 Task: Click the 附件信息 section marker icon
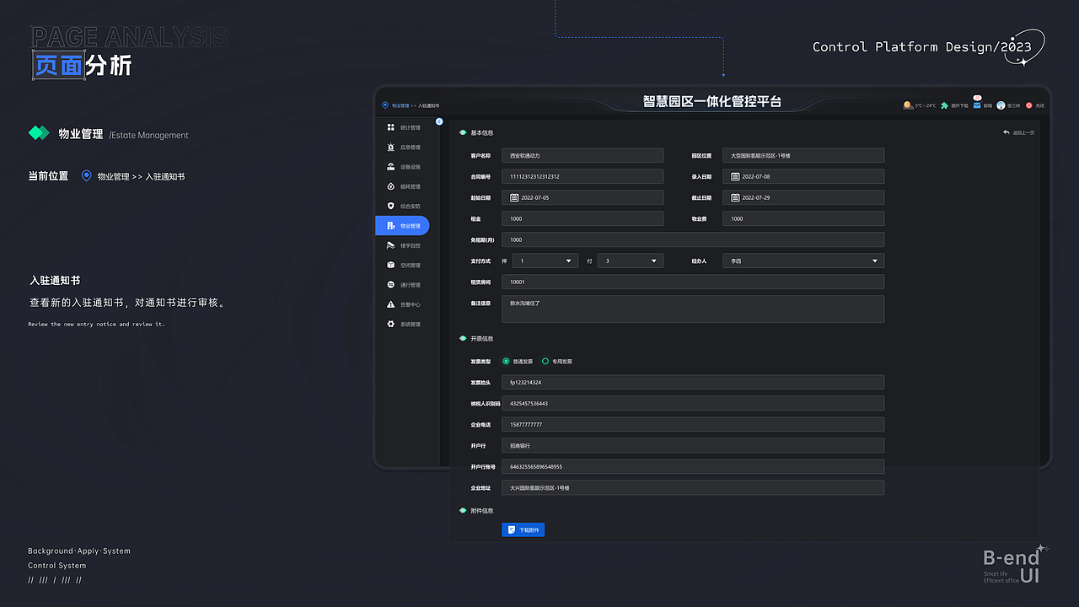(463, 510)
